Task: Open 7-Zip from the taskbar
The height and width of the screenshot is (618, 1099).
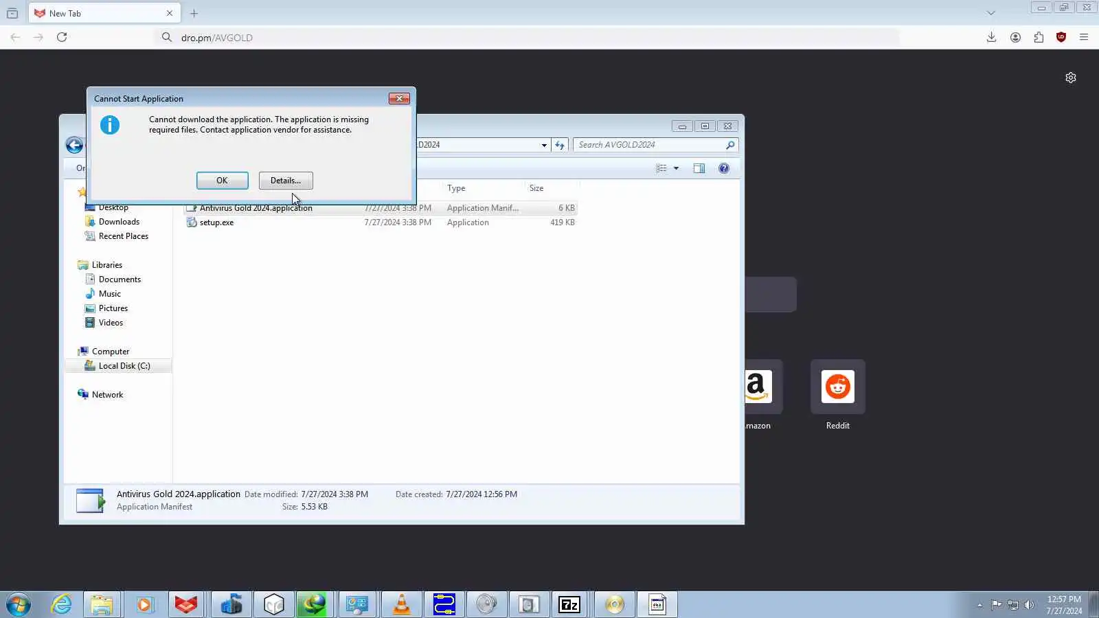Action: pyautogui.click(x=569, y=604)
